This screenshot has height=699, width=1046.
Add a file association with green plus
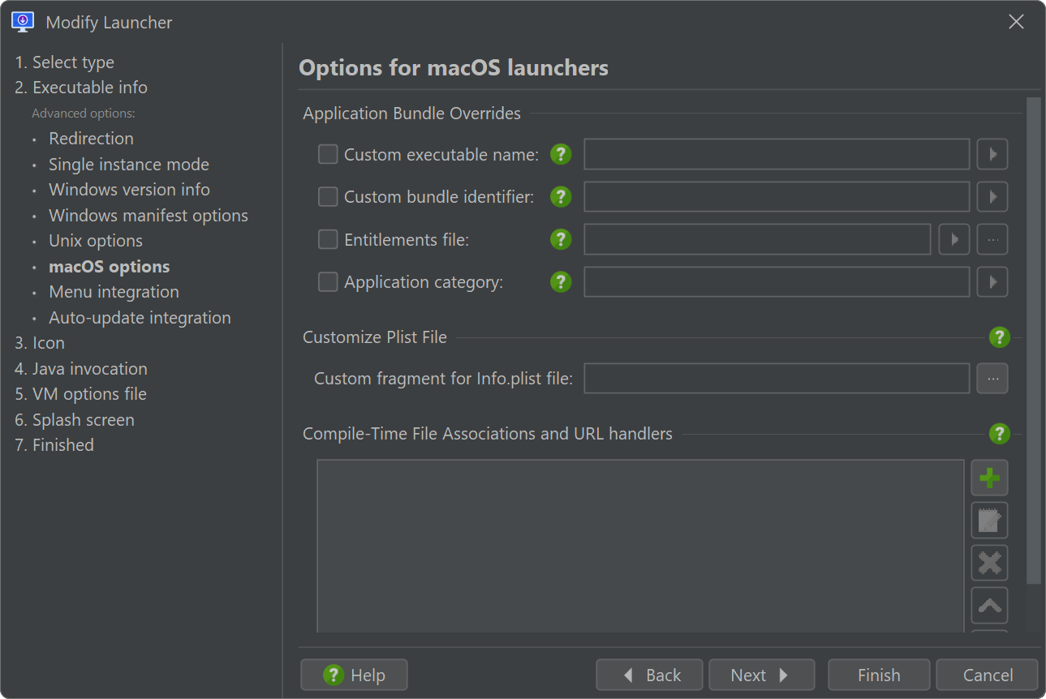[990, 478]
